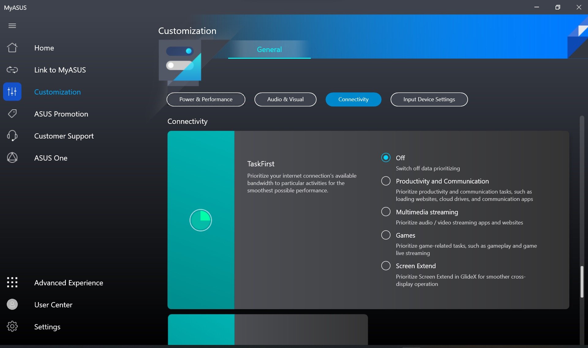Screen dimensions: 588x348
Task: Click the Home navigation icon
Action: (x=12, y=47)
